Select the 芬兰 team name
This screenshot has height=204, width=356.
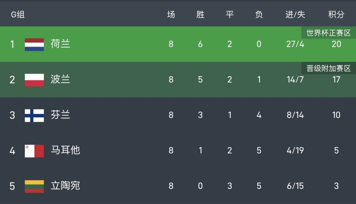60,115
